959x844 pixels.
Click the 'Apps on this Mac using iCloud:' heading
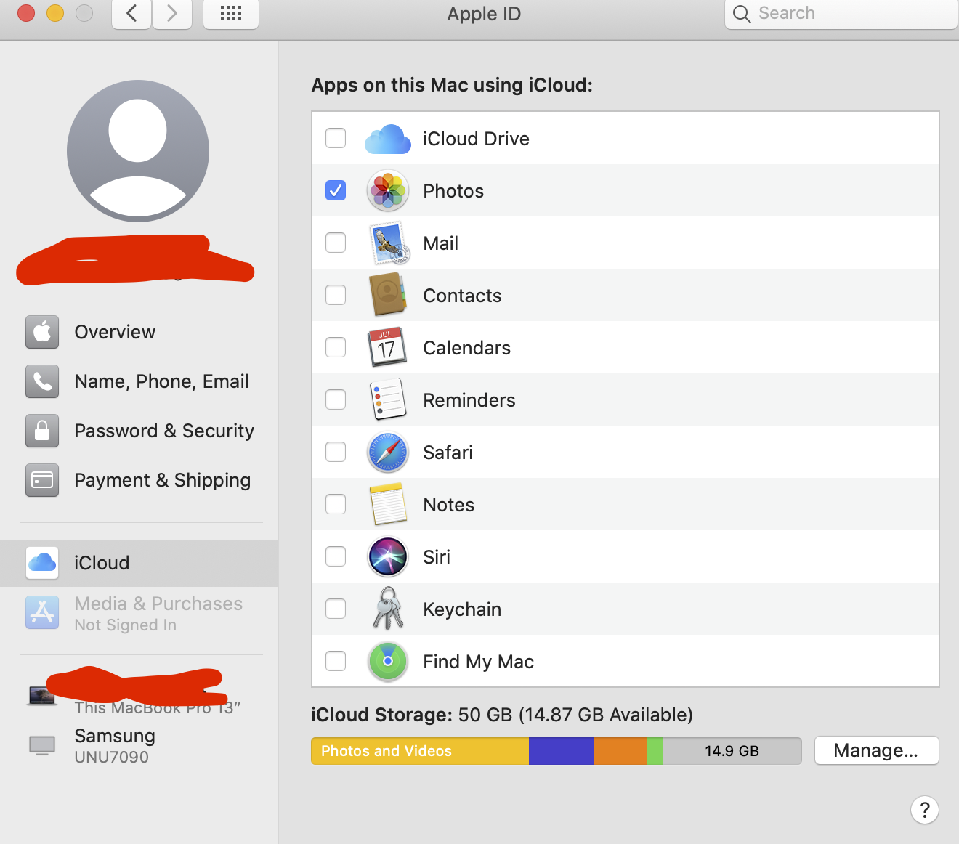[x=452, y=85]
